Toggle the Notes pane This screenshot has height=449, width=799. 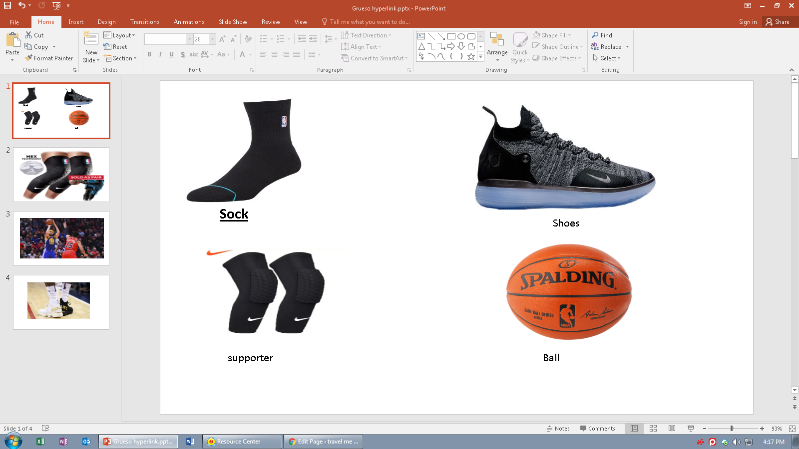point(558,429)
